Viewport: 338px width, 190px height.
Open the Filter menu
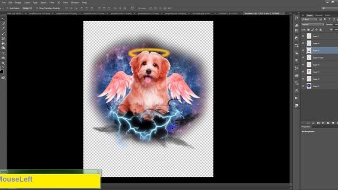(x=52, y=3)
